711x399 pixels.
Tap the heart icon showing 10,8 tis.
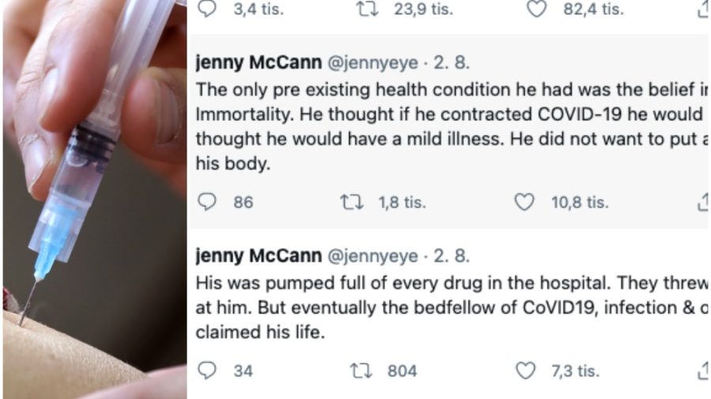(x=525, y=202)
